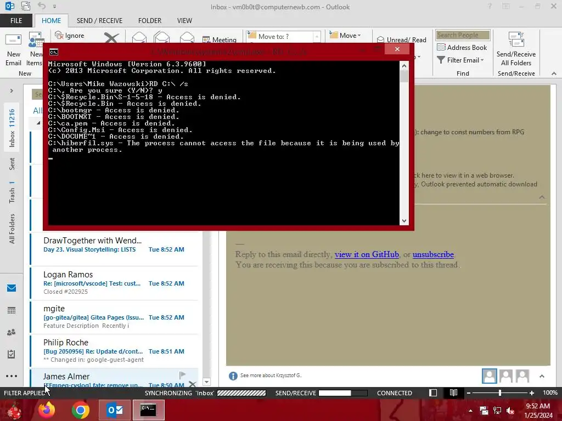Open People view in navigation bar

pos(12,332)
